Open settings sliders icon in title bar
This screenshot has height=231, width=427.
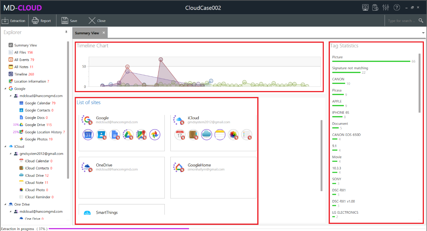pyautogui.click(x=386, y=7)
